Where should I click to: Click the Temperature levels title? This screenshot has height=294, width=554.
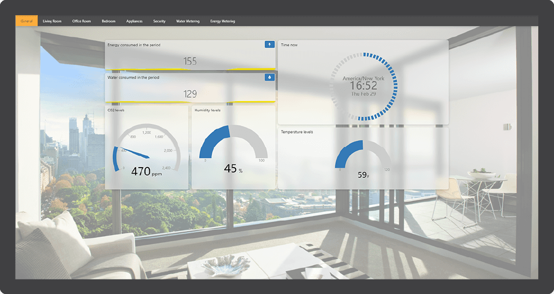(x=297, y=132)
